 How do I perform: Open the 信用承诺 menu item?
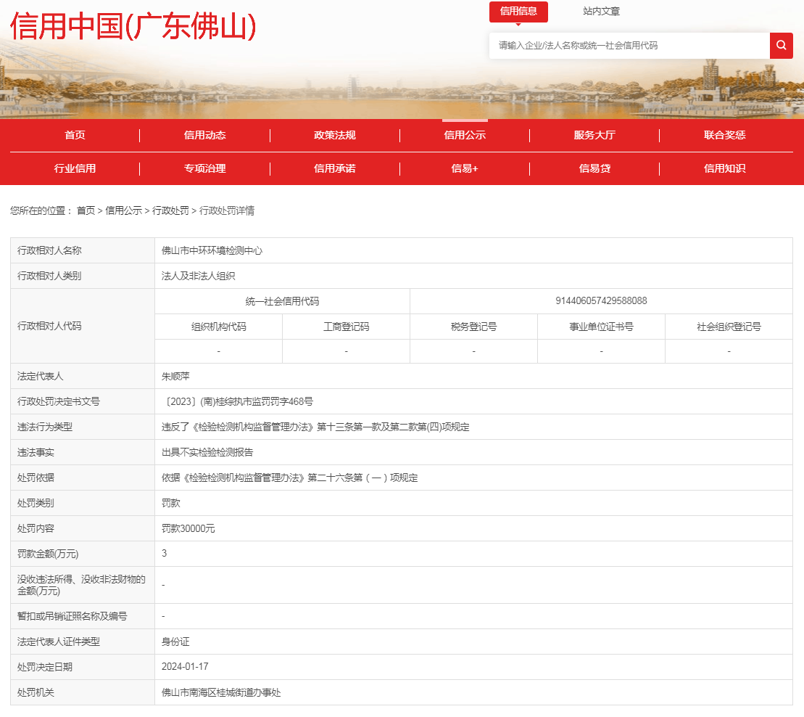pos(334,168)
